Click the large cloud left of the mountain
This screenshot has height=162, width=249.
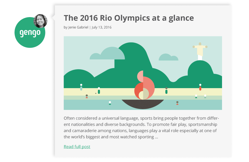coord(107,53)
